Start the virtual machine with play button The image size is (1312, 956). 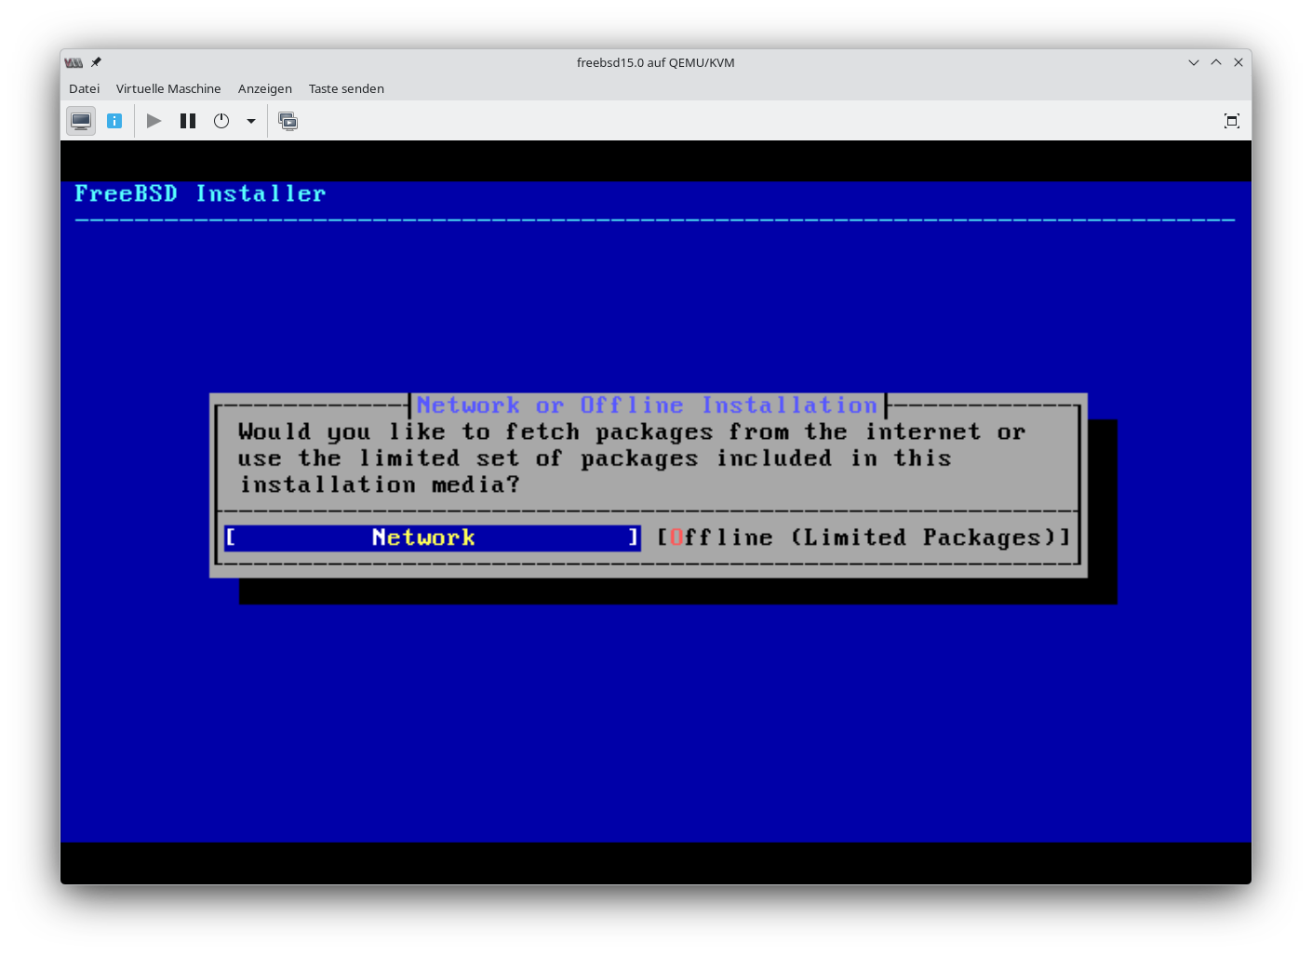tap(154, 121)
